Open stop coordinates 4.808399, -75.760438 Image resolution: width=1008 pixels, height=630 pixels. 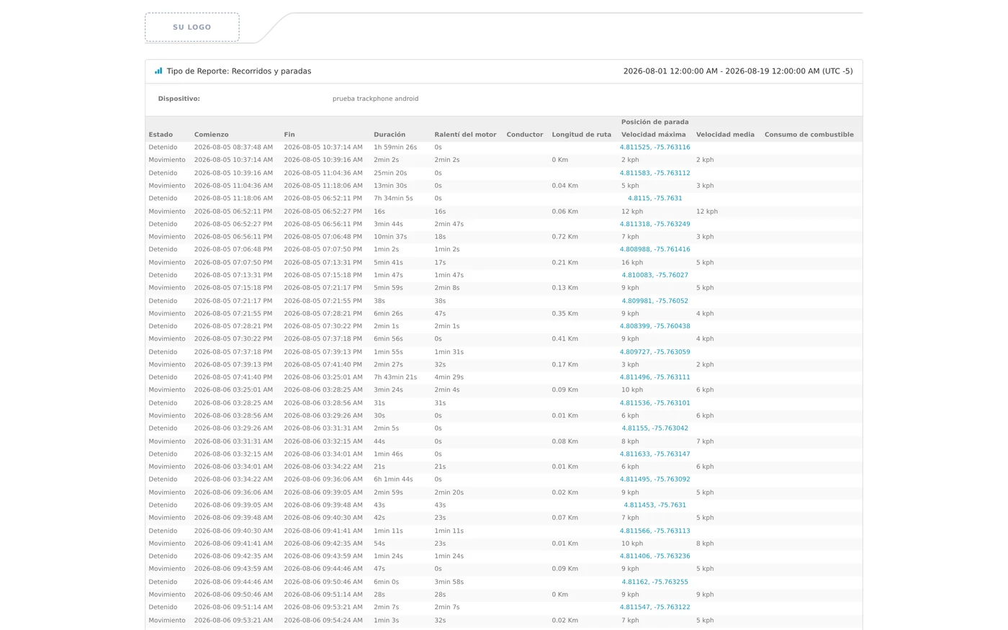pyautogui.click(x=654, y=326)
